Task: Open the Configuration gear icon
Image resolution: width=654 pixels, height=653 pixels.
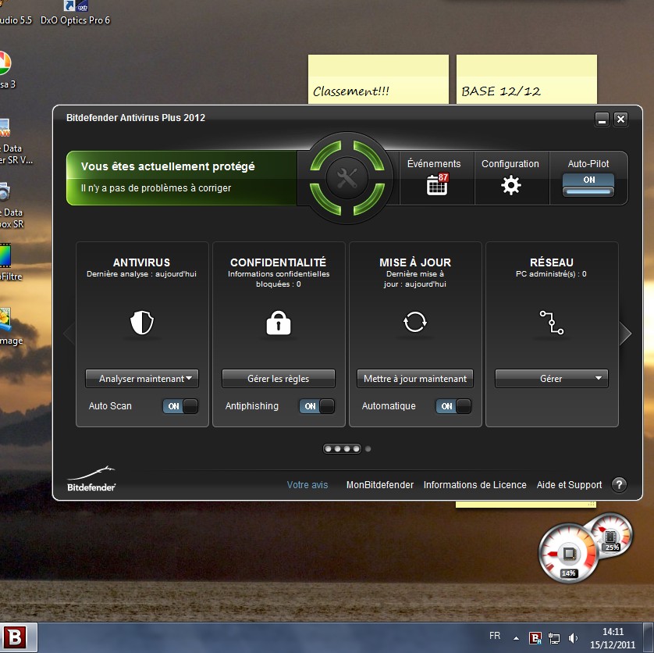Action: point(510,185)
